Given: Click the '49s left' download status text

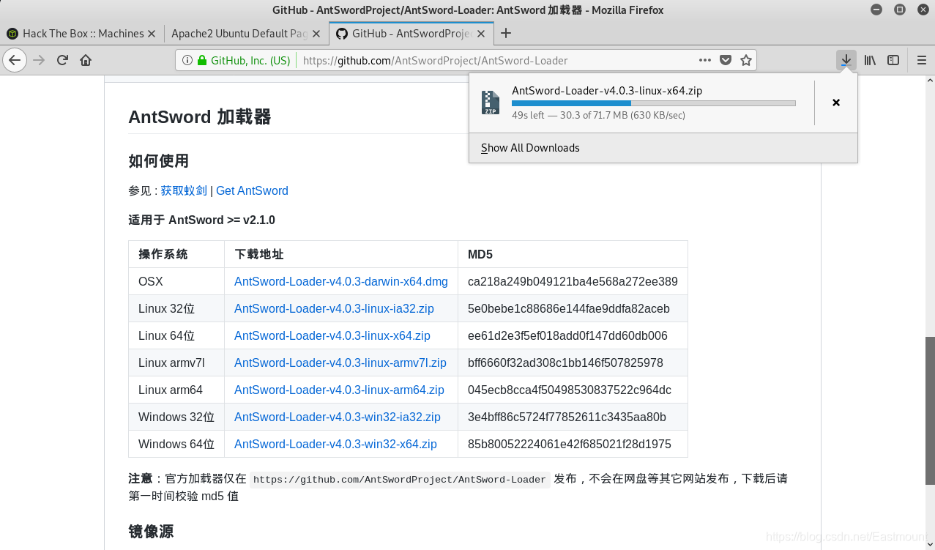Looking at the screenshot, I should click(598, 115).
